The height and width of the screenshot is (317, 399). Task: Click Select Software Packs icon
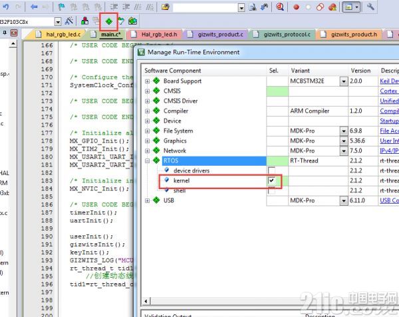point(121,21)
